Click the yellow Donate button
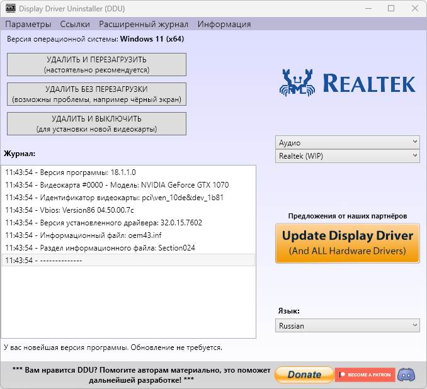The width and height of the screenshot is (427, 389). (304, 375)
